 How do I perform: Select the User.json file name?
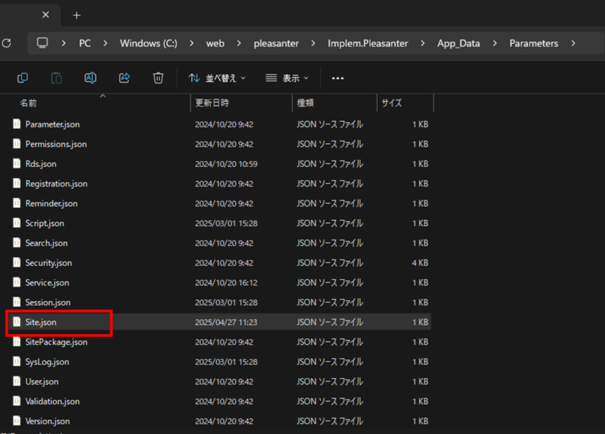[42, 382]
